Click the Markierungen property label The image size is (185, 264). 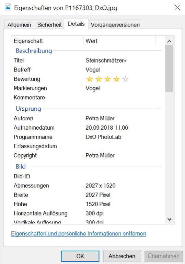tap(30, 88)
